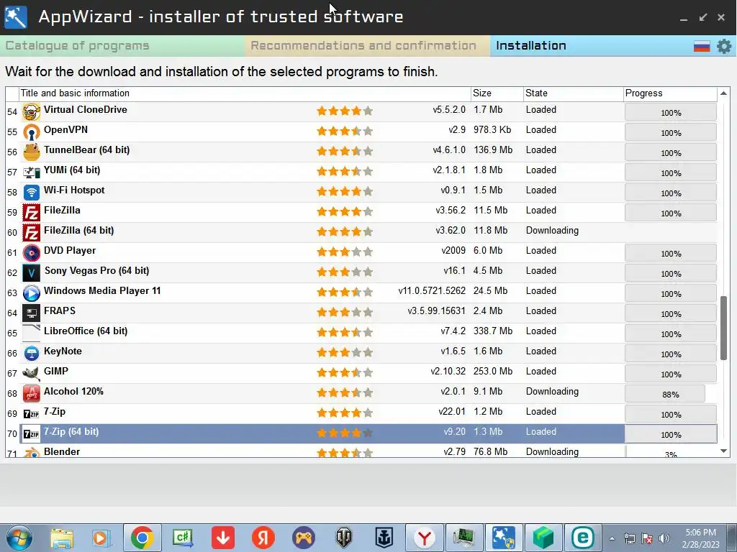Click the YUMi (64 bit) icon
737x552 pixels.
coord(32,172)
